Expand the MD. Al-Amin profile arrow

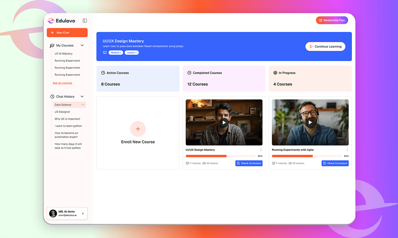[83, 214]
